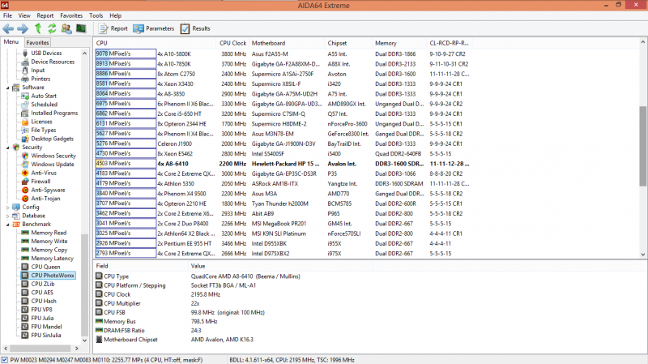
Task: Toggle the status bar checkbox
Action: [x=5, y=360]
